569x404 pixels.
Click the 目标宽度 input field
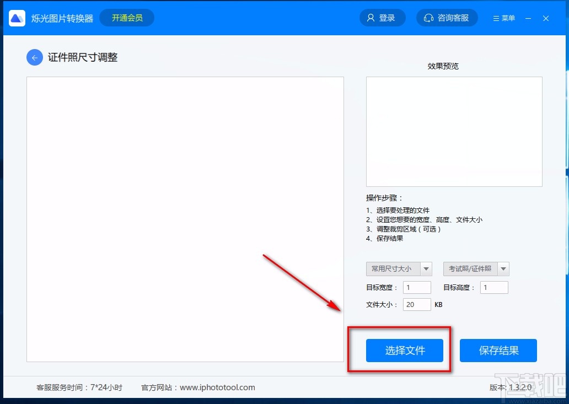point(416,287)
